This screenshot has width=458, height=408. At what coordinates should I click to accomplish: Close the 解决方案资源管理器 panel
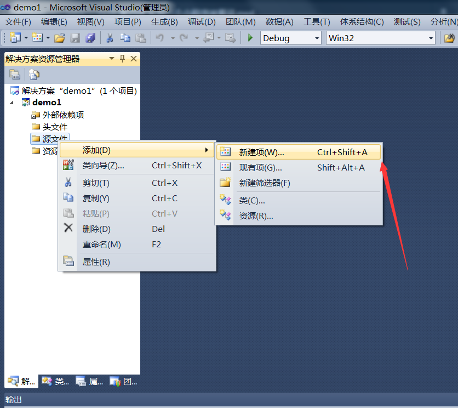coord(134,59)
